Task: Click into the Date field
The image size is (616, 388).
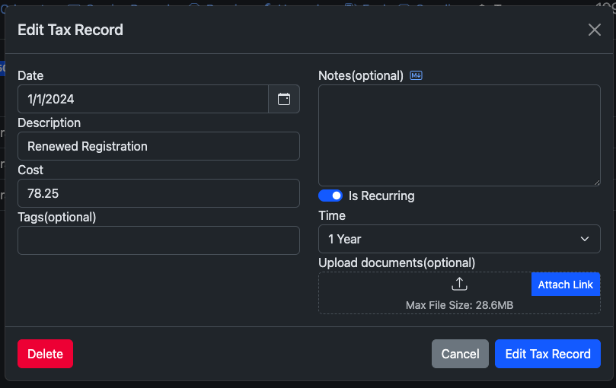Action: click(x=143, y=99)
